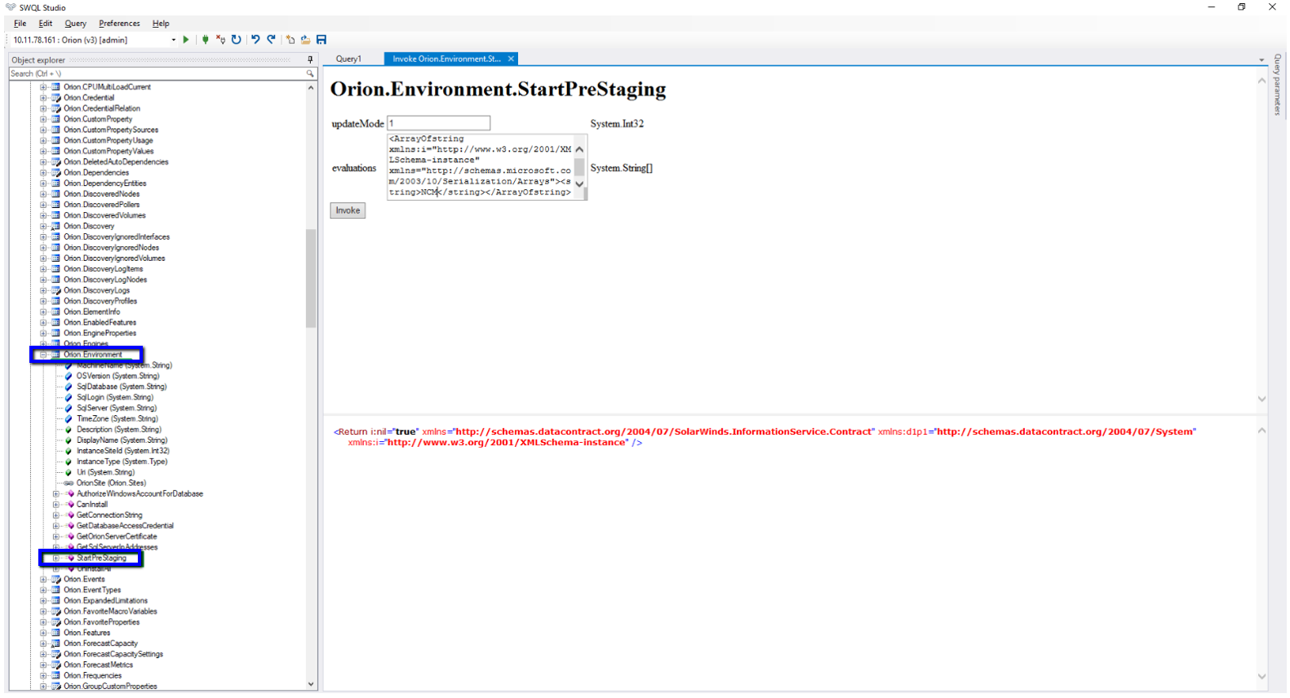Open the Edit menu
1290x698 pixels.
coord(46,24)
